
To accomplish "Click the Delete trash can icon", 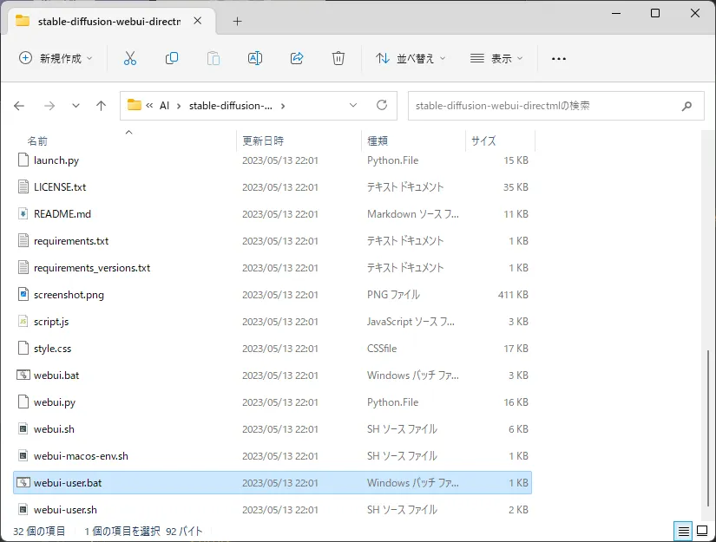I will click(x=338, y=58).
